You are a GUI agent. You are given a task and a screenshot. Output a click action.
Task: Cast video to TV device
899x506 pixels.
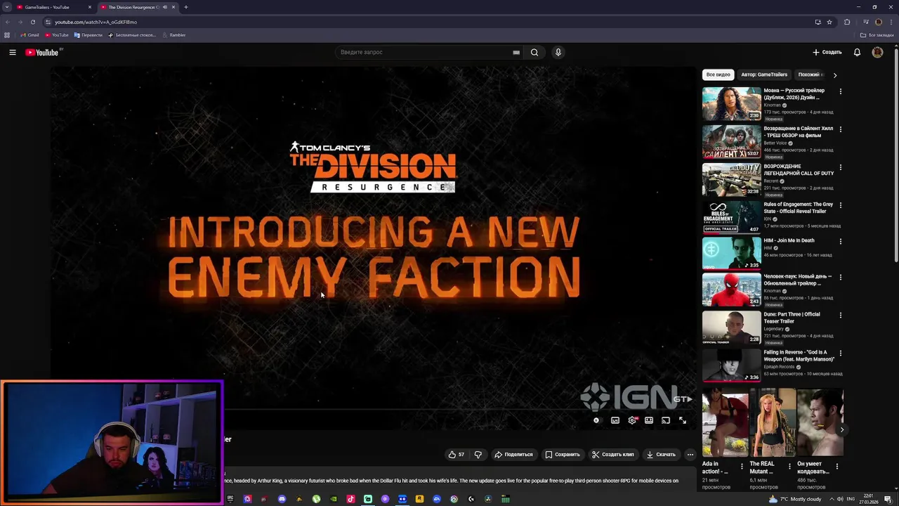(666, 420)
